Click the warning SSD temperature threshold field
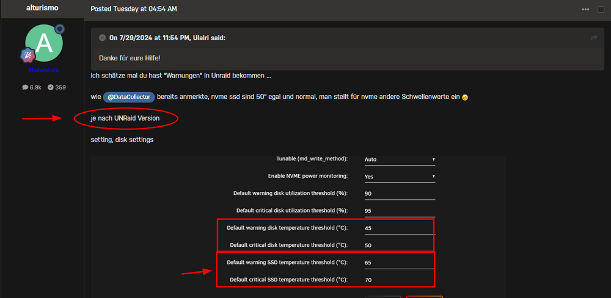 [400, 263]
